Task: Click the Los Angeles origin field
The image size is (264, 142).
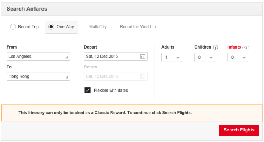Action: (38, 57)
